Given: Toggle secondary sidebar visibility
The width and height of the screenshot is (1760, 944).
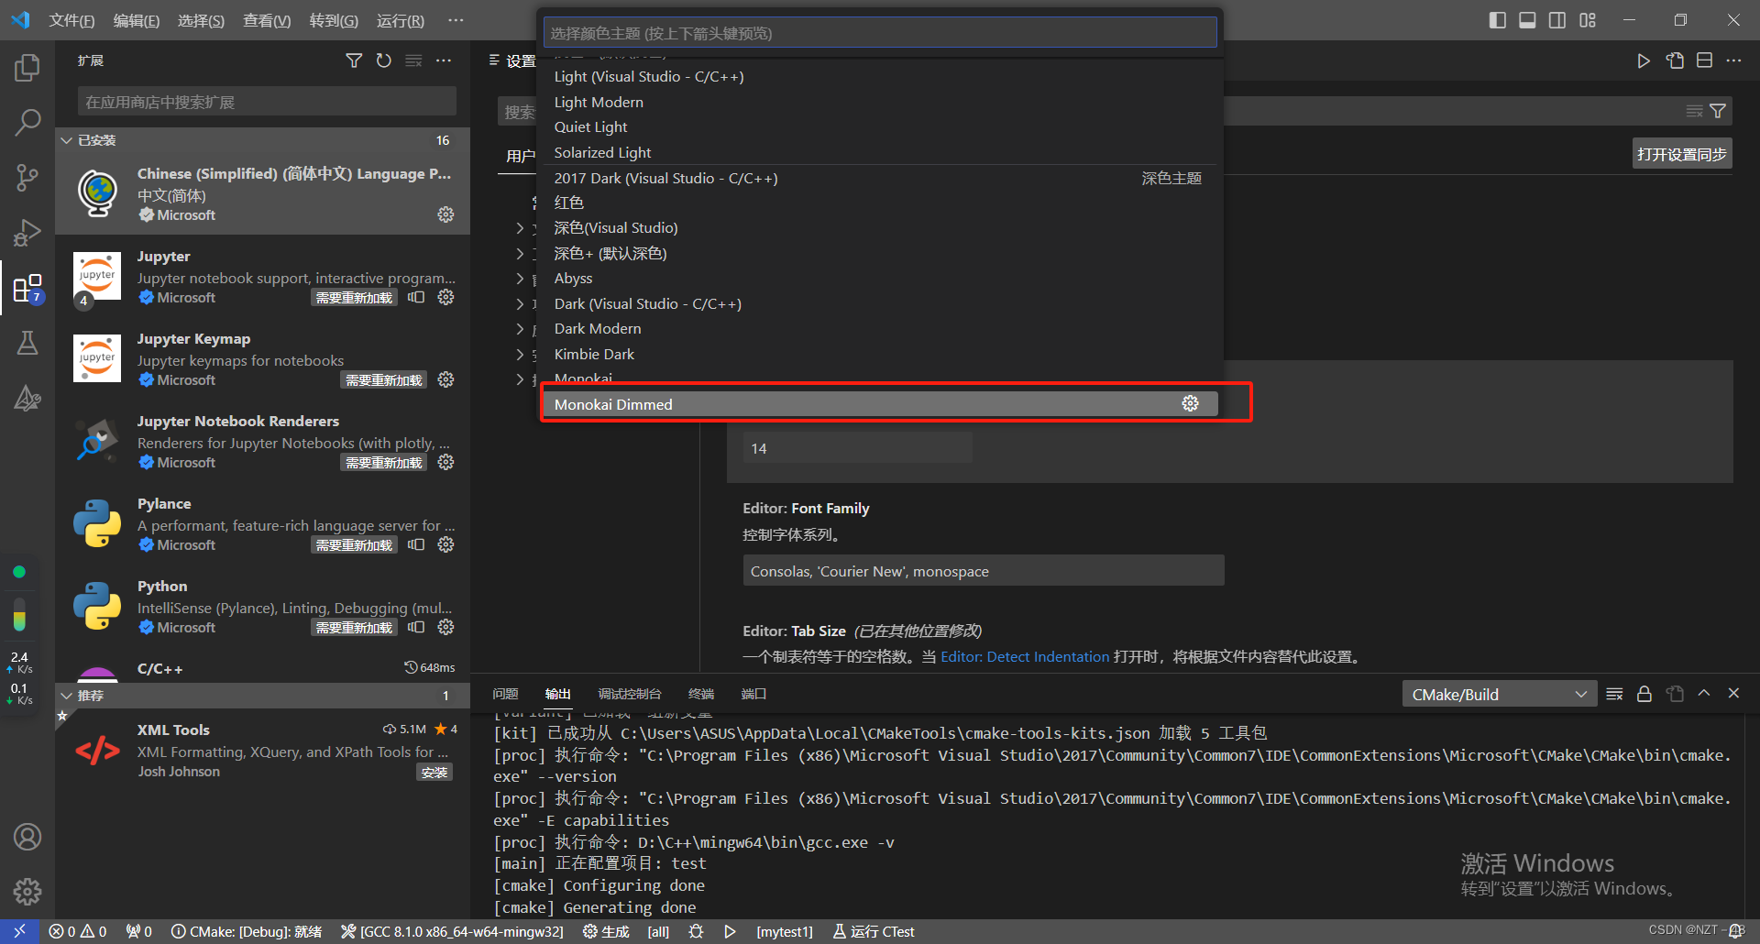Looking at the screenshot, I should point(1557,20).
